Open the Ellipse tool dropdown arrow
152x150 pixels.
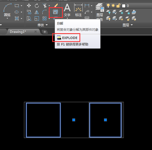pyautogui.click(x=21, y=12)
